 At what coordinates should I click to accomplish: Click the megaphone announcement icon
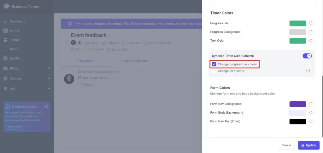click(70, 24)
